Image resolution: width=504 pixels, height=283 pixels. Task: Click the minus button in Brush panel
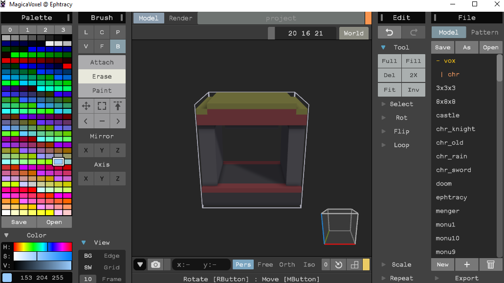pyautogui.click(x=102, y=121)
